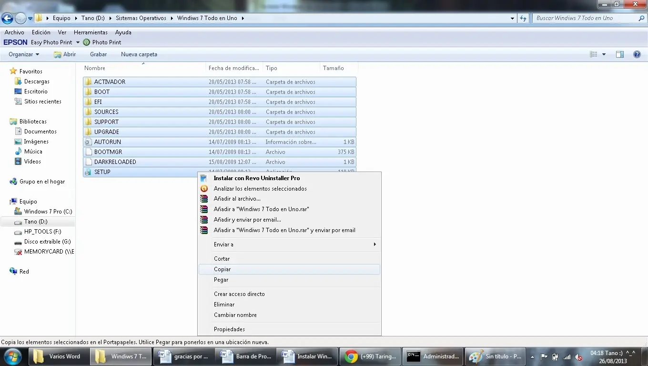Viewport: 648px width, 366px height.
Task: Open the Organizar dropdown menu
Action: pos(24,54)
